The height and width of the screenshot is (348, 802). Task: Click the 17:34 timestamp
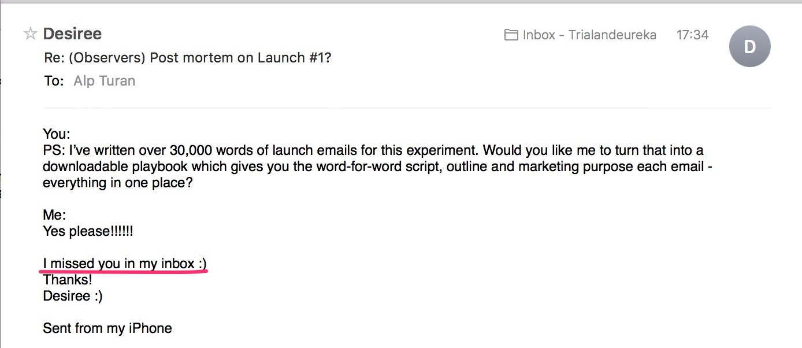click(x=692, y=35)
